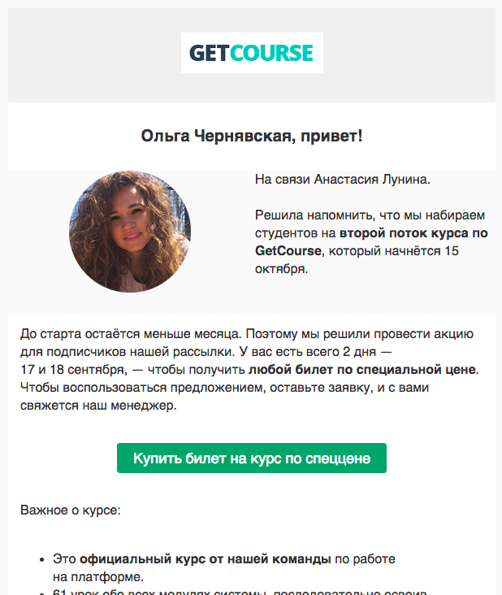Click the green 'Купить билет на курс по спеццене' button

click(x=252, y=458)
